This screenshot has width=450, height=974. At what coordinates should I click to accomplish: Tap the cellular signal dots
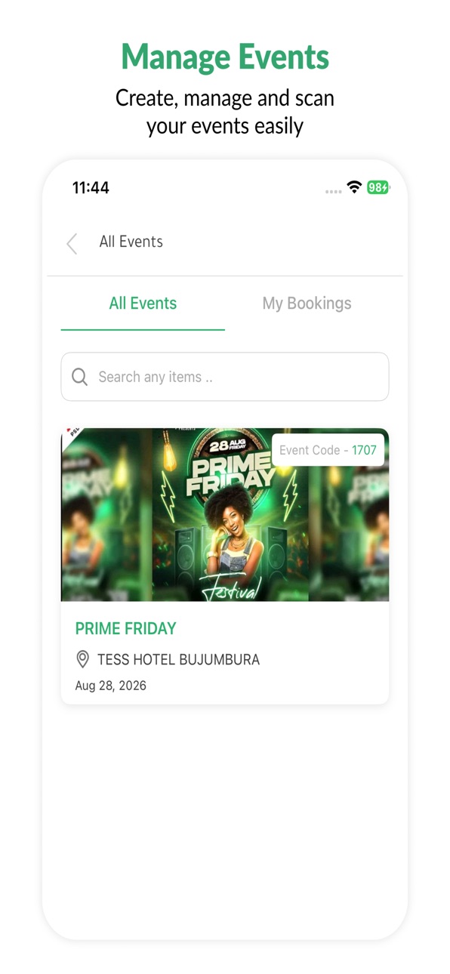(334, 192)
